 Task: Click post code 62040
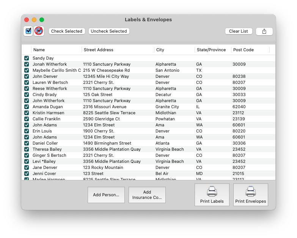(239, 107)
